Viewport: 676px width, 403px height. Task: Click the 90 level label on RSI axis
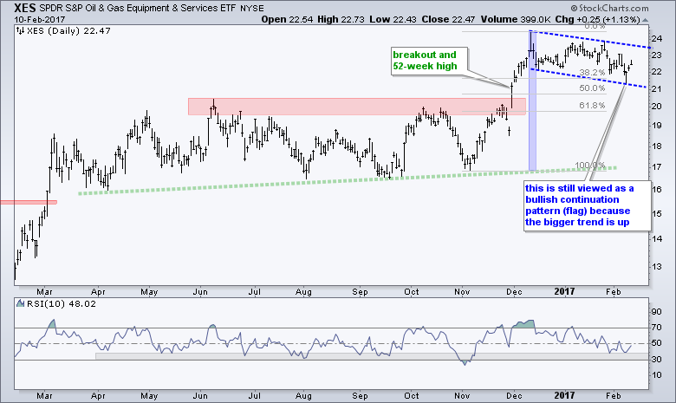click(656, 312)
